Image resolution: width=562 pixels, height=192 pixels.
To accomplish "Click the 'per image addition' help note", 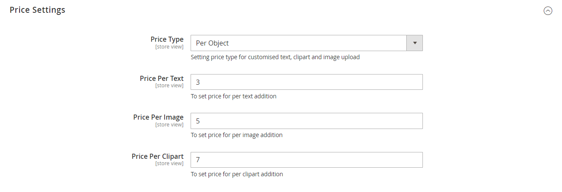I will tap(237, 135).
